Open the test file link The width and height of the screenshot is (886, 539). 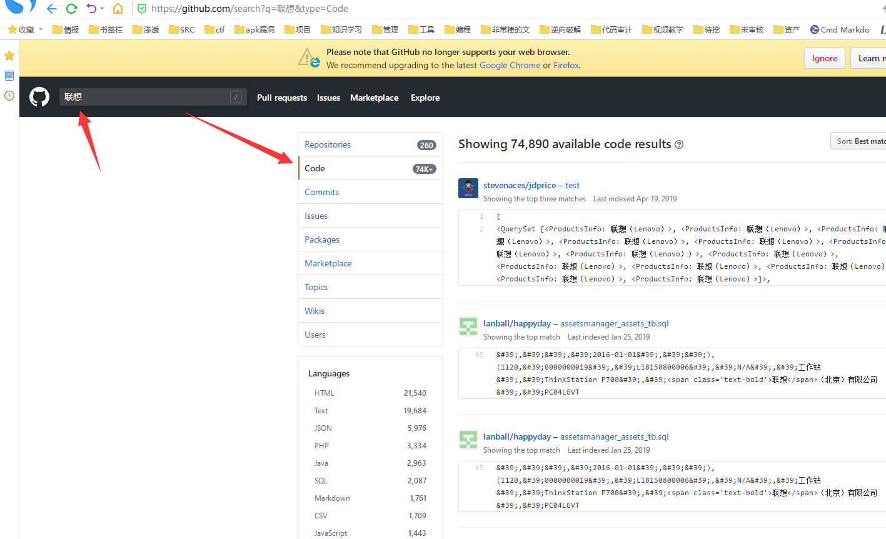(x=572, y=185)
